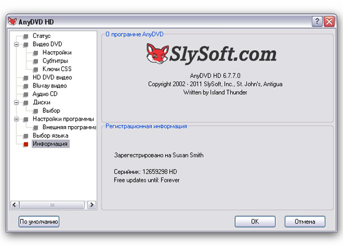The width and height of the screenshot is (343, 246).
Task: Click the OK button
Action: point(255,222)
